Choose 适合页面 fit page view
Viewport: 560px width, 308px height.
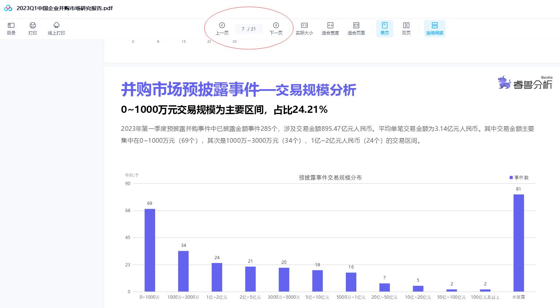click(x=356, y=28)
